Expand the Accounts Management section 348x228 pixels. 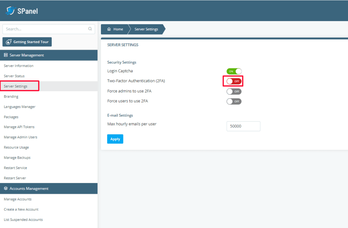(x=49, y=188)
